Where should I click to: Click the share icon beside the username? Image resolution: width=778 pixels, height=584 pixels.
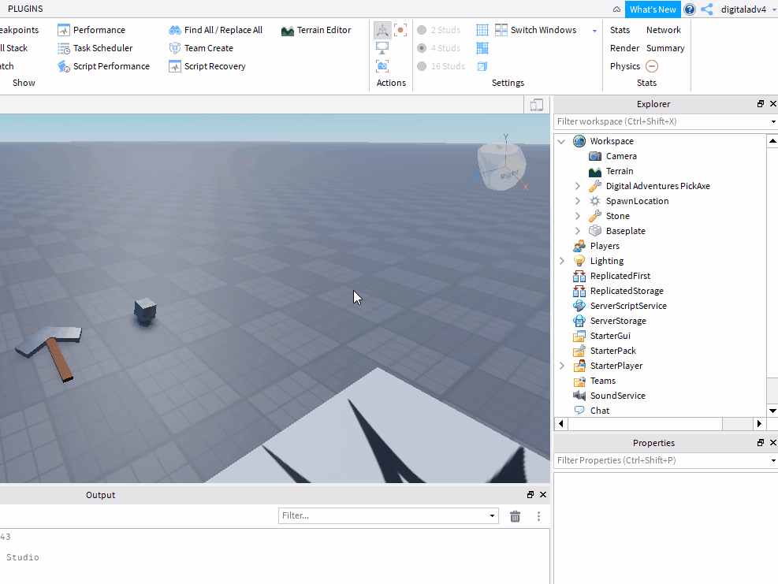[x=707, y=9]
